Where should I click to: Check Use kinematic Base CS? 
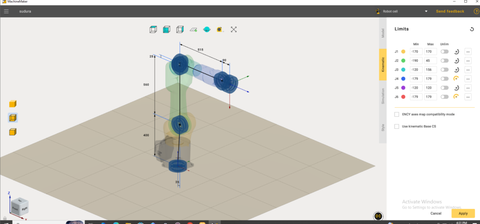coord(397,127)
